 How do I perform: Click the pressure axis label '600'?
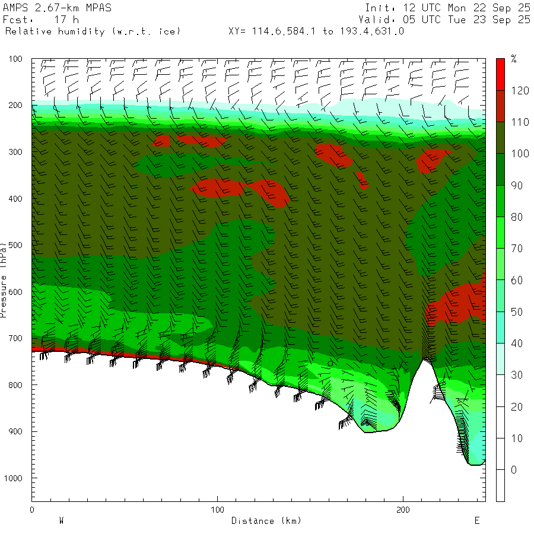point(15,292)
